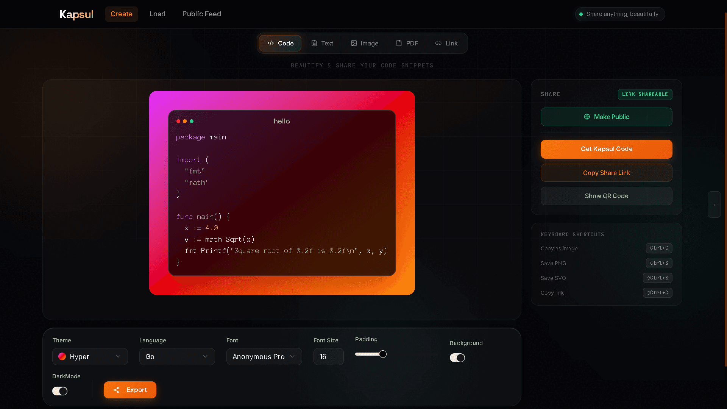Screen dimensions: 727x409
Task: Click the PDF file icon
Action: tap(399, 43)
